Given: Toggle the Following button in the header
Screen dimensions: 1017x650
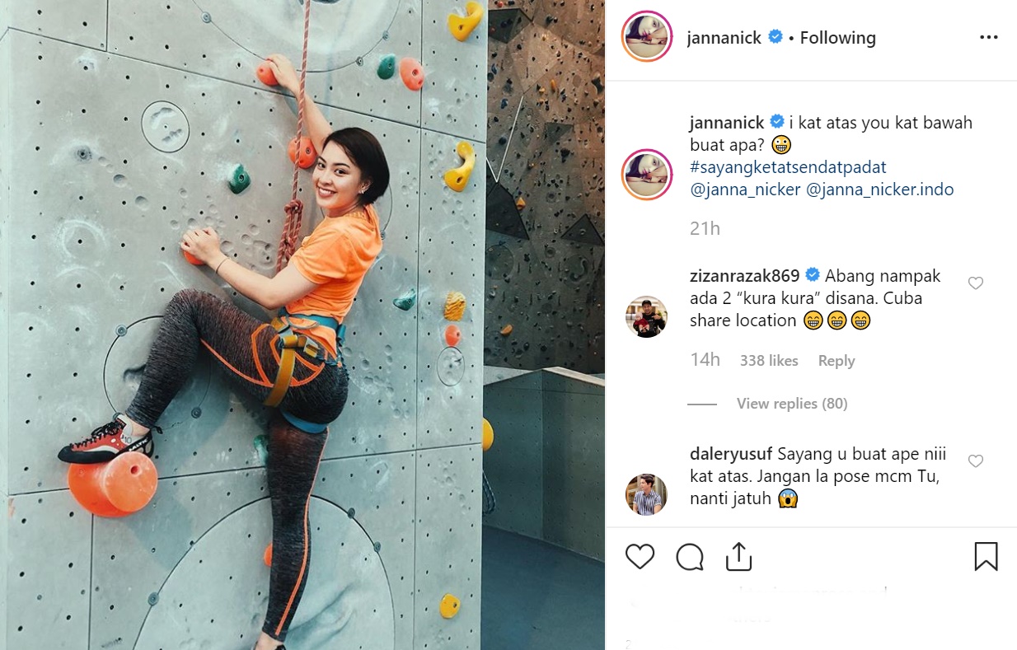Looking at the screenshot, I should 837,38.
